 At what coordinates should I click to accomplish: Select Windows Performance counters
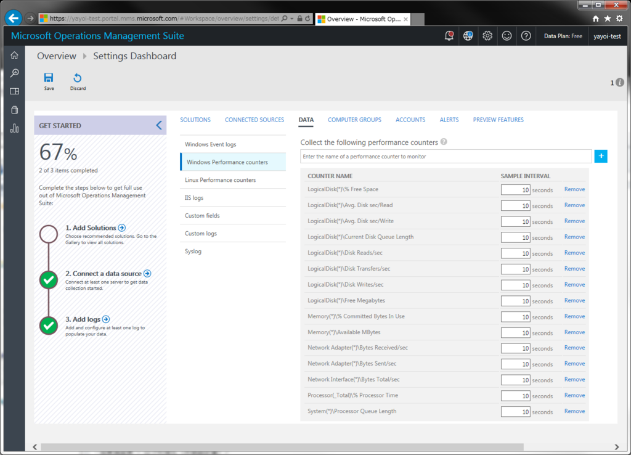coord(233,162)
